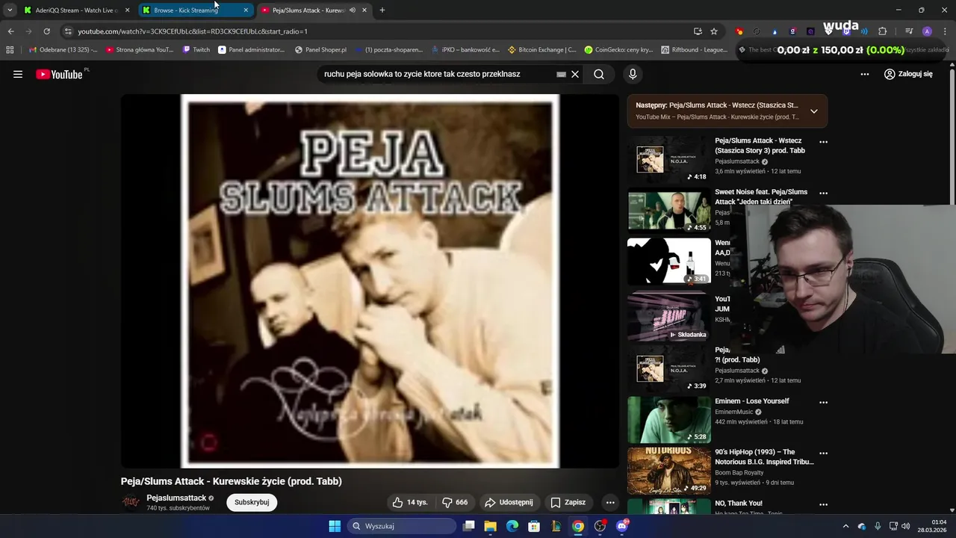Dislike the video with thumbs down
956x538 pixels.
pyautogui.click(x=455, y=502)
